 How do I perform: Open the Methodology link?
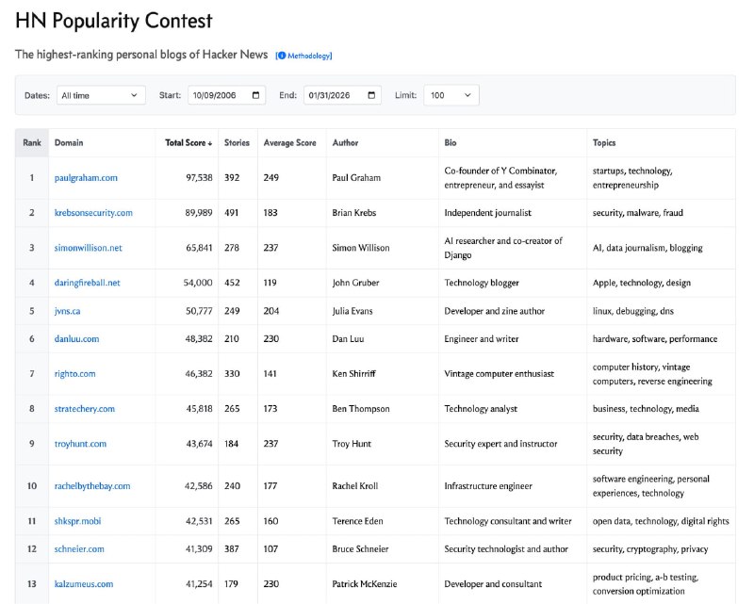tap(309, 56)
